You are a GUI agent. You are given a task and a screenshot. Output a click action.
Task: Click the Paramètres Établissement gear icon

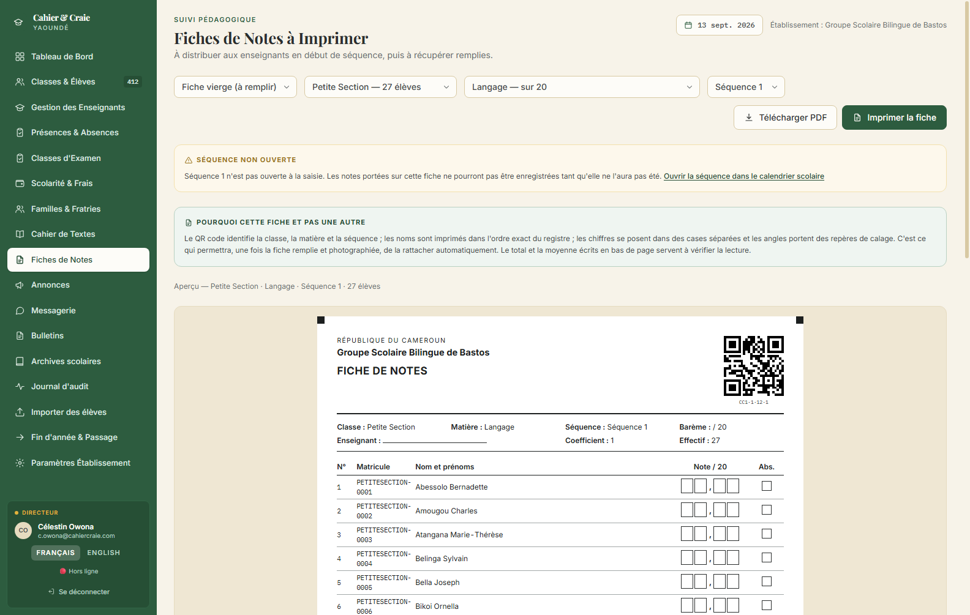click(x=20, y=463)
